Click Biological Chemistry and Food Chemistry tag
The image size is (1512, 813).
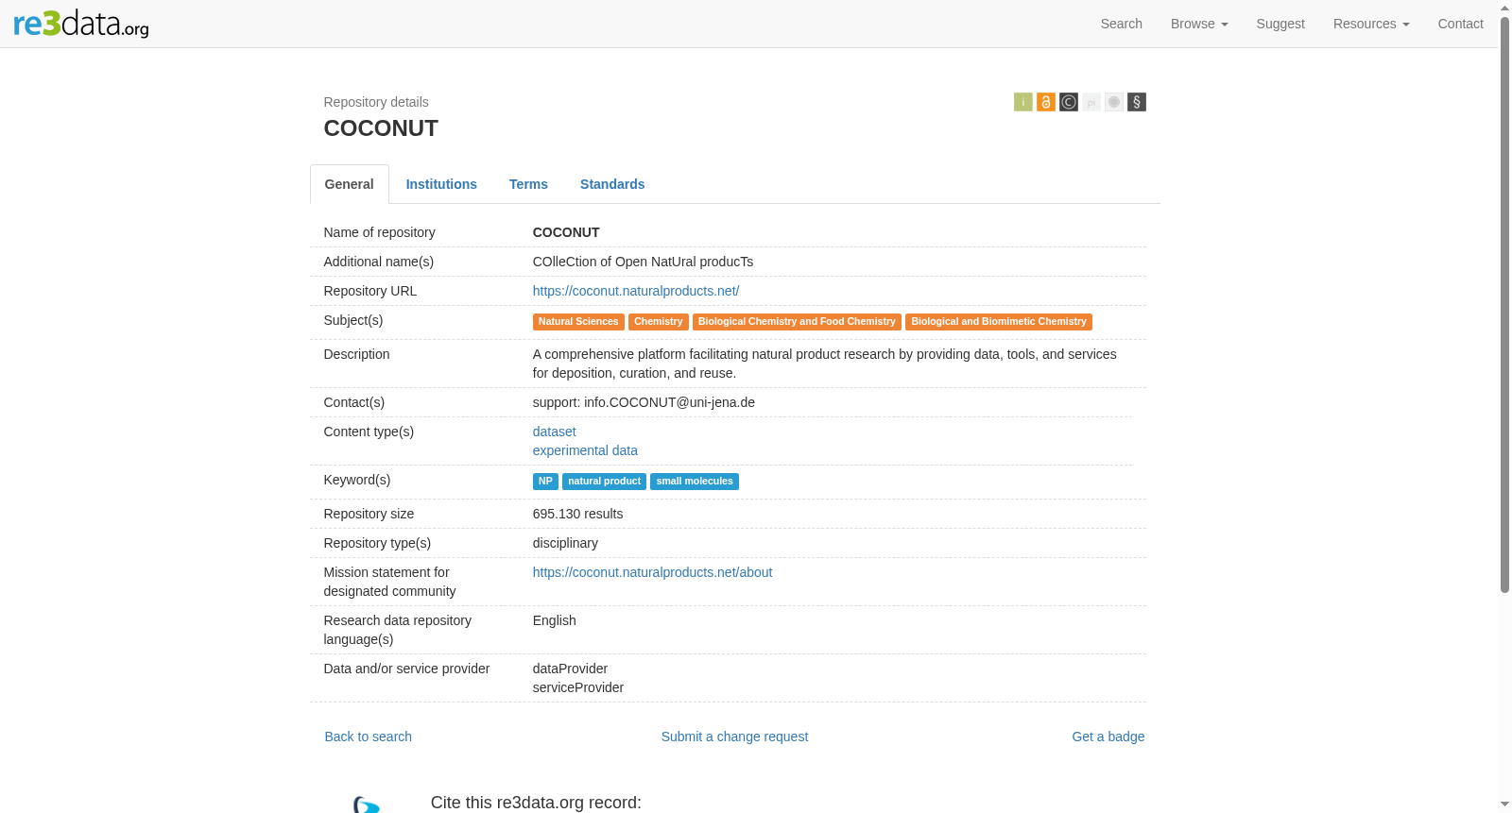click(x=797, y=322)
